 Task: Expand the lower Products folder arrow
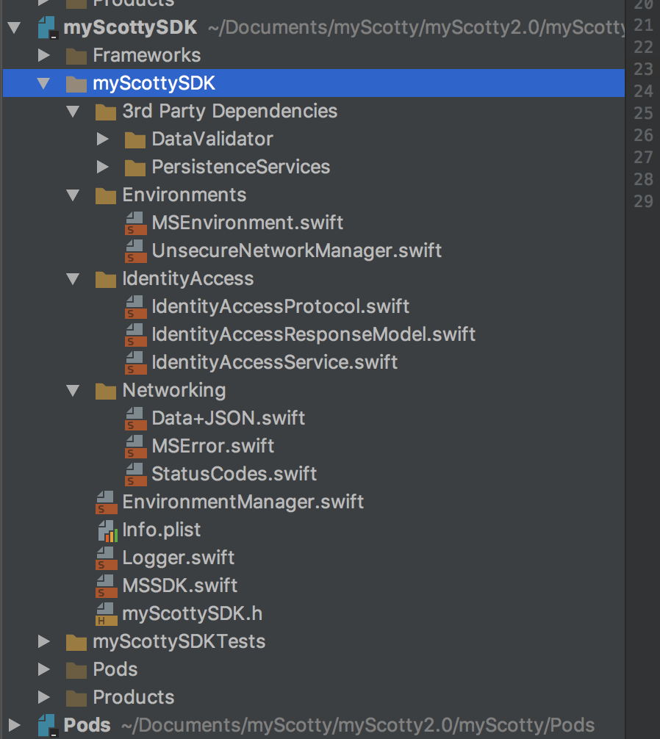point(44,697)
